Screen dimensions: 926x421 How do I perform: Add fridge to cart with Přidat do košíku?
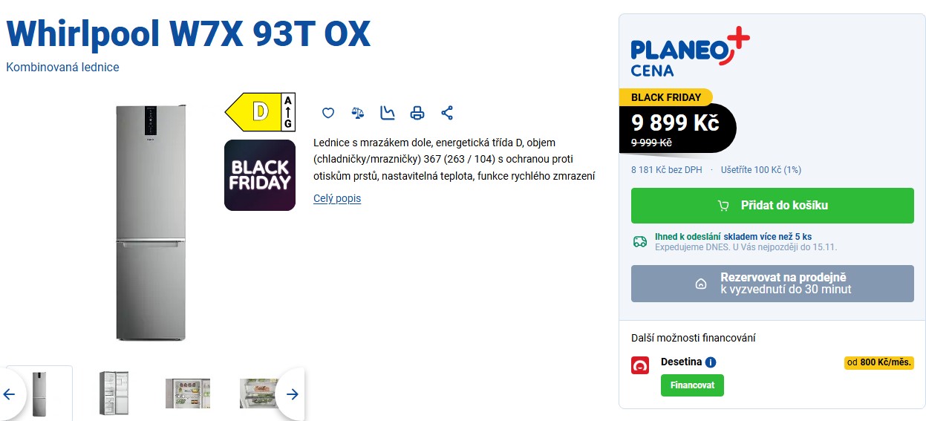click(772, 206)
